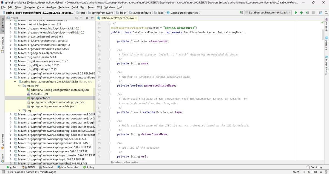
Task: Open Project panel settings gear
Action: [x=87, y=18]
